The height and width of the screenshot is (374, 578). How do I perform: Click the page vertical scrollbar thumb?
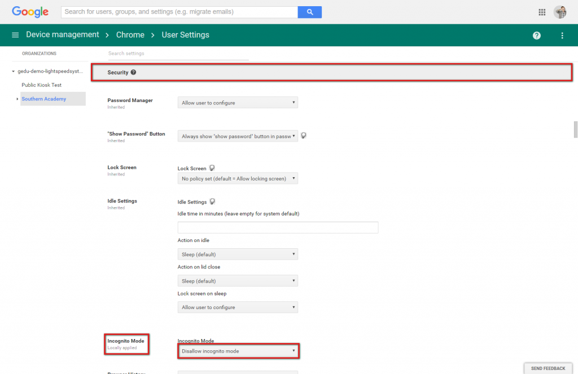[575, 129]
